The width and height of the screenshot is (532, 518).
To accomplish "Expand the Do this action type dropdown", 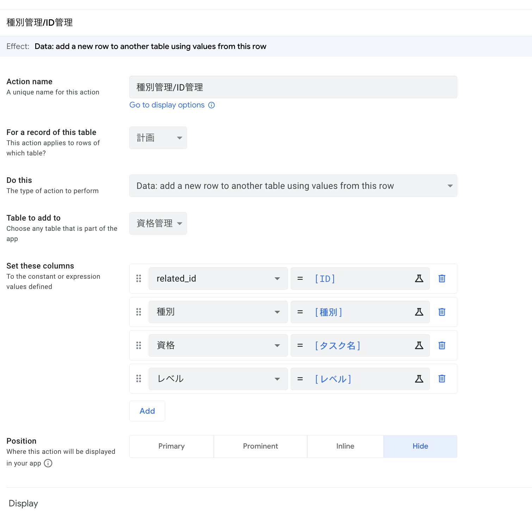I will pos(293,186).
